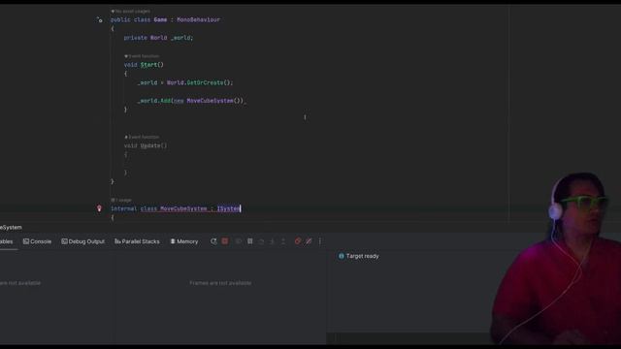
Task: Select the partially visible Variables tab
Action: point(7,241)
